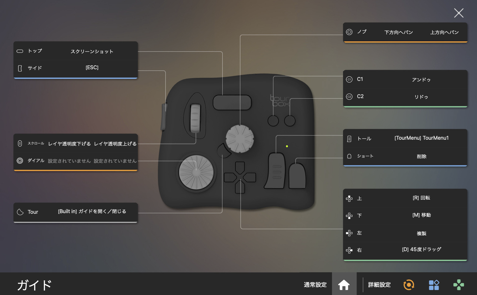This screenshot has width=477, height=295.
Task: Open the orange rotating dial settings icon
Action: 409,285
